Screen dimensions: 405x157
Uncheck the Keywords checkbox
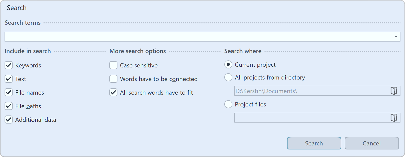pos(8,65)
